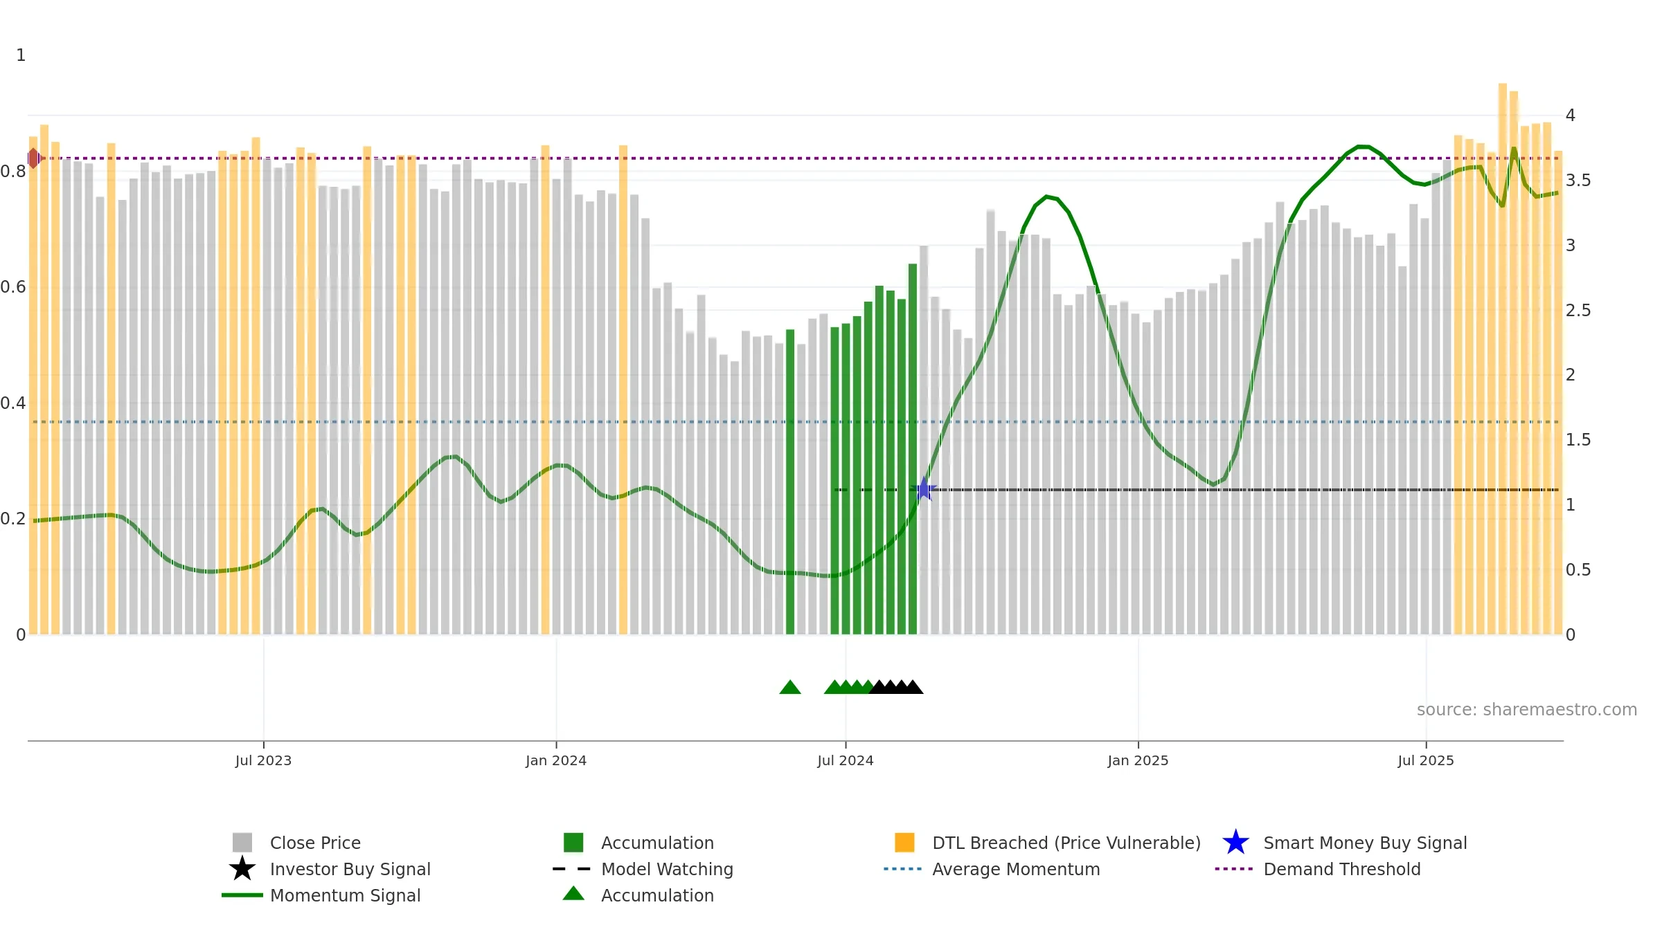
Task: Toggle the Demand Threshold legend entry
Action: tap(1318, 869)
